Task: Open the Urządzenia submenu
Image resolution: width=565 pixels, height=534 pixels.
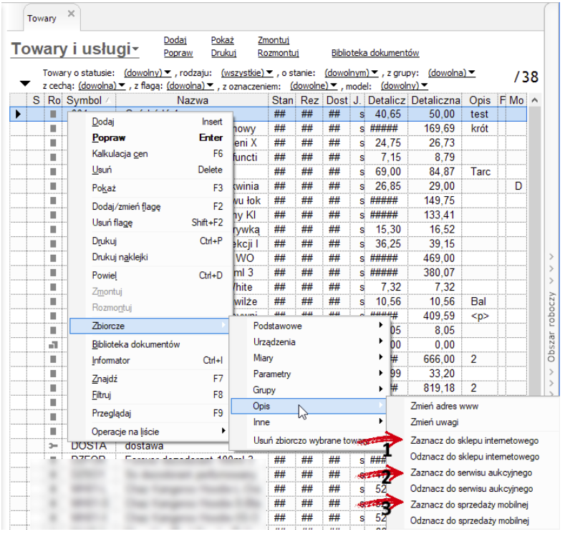Action: coord(309,341)
